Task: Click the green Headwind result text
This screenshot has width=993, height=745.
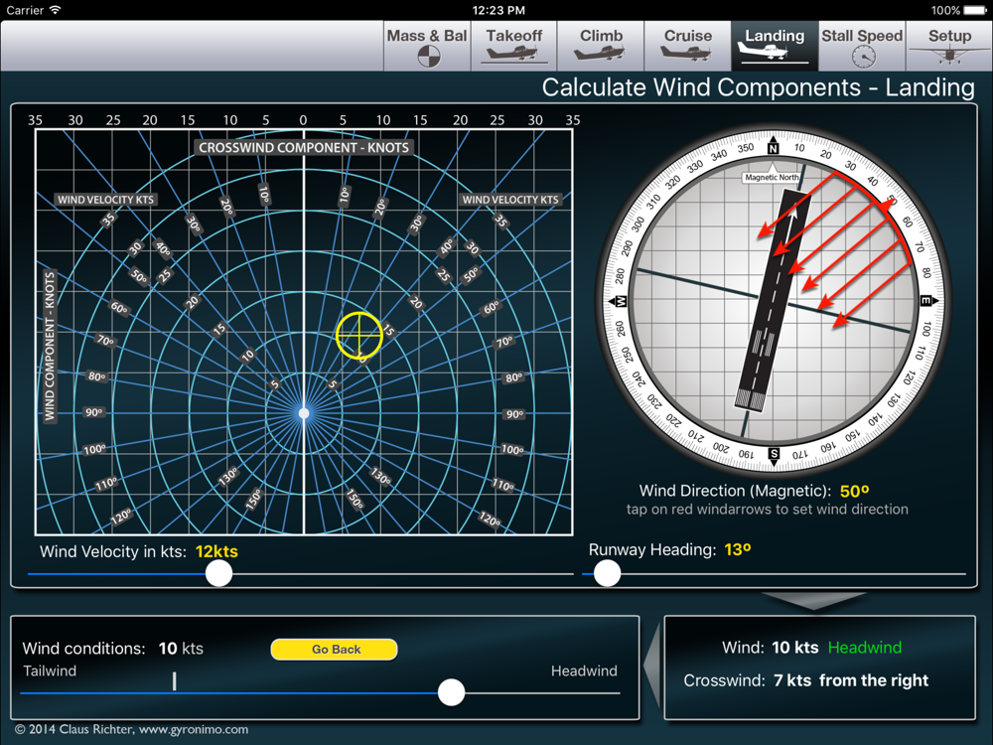Action: [x=865, y=648]
